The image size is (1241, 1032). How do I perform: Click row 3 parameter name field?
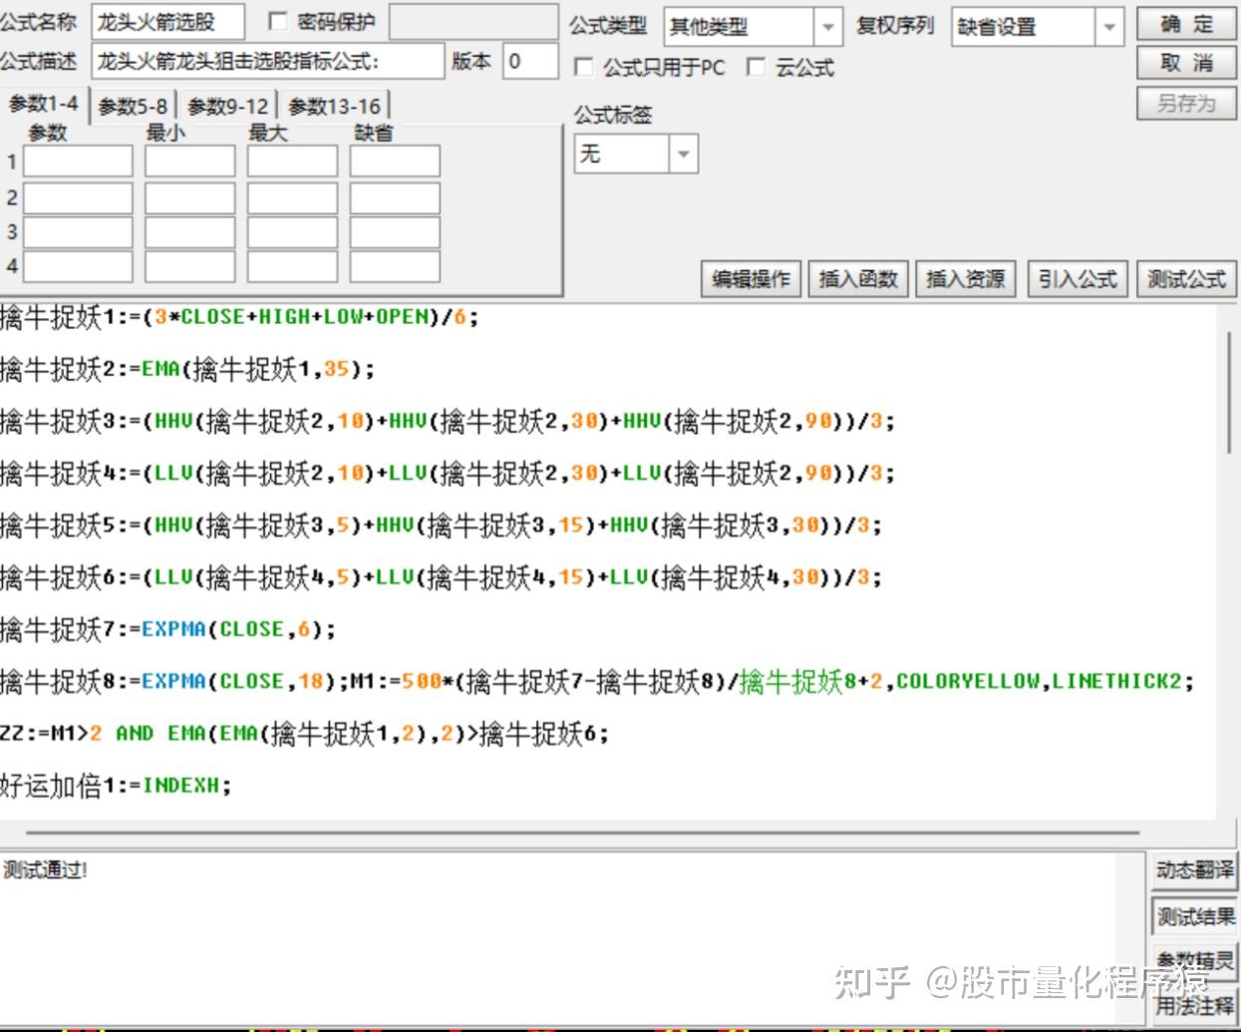78,231
